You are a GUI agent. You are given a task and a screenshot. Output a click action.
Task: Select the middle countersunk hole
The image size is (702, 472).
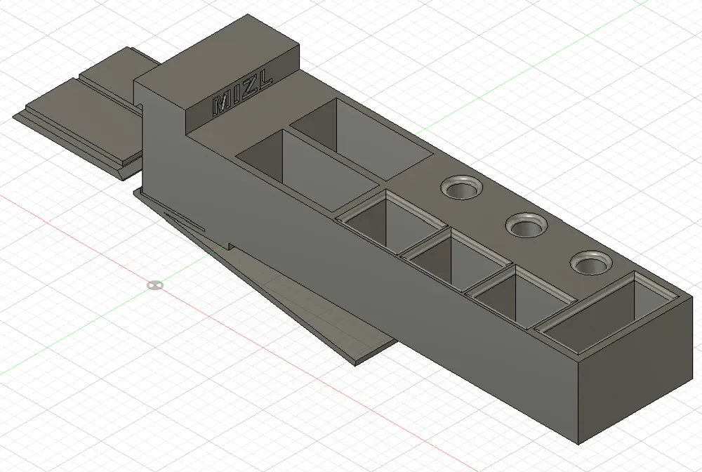coord(526,225)
